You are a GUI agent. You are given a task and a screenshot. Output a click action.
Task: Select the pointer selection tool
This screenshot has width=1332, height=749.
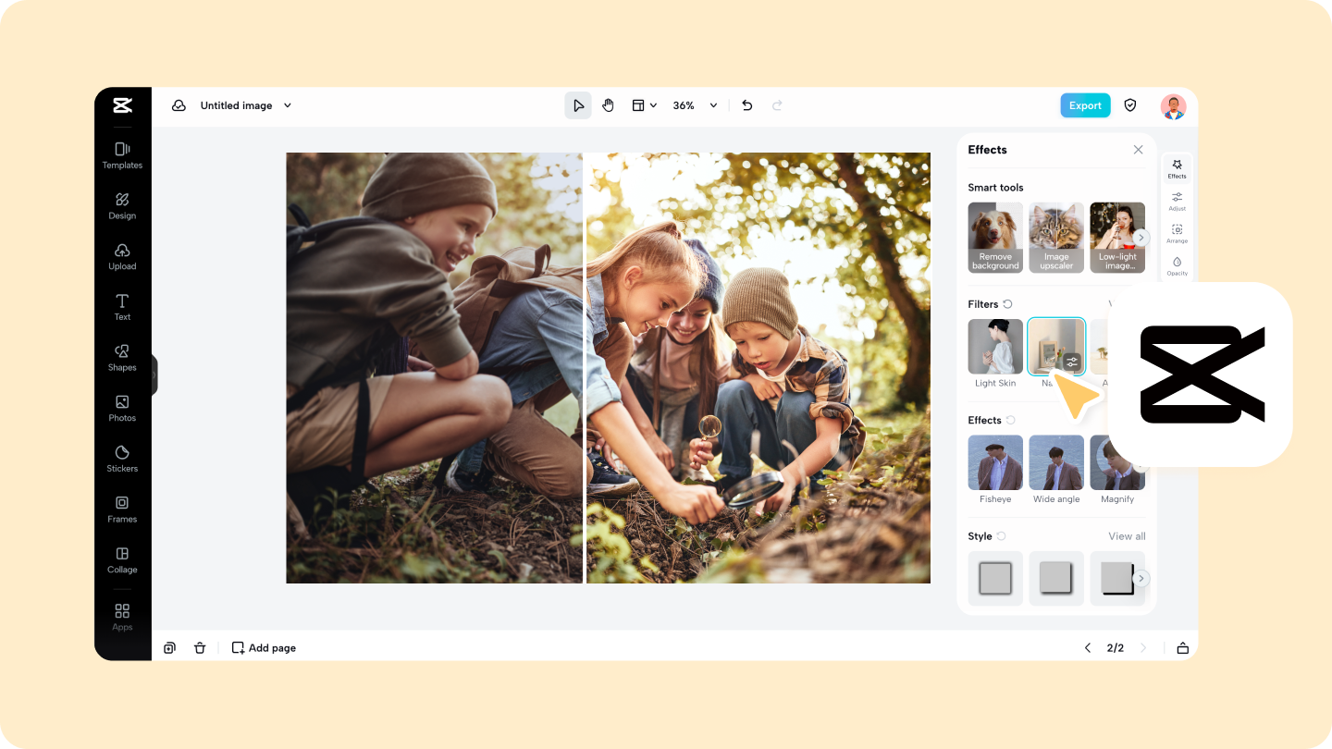[x=578, y=105]
